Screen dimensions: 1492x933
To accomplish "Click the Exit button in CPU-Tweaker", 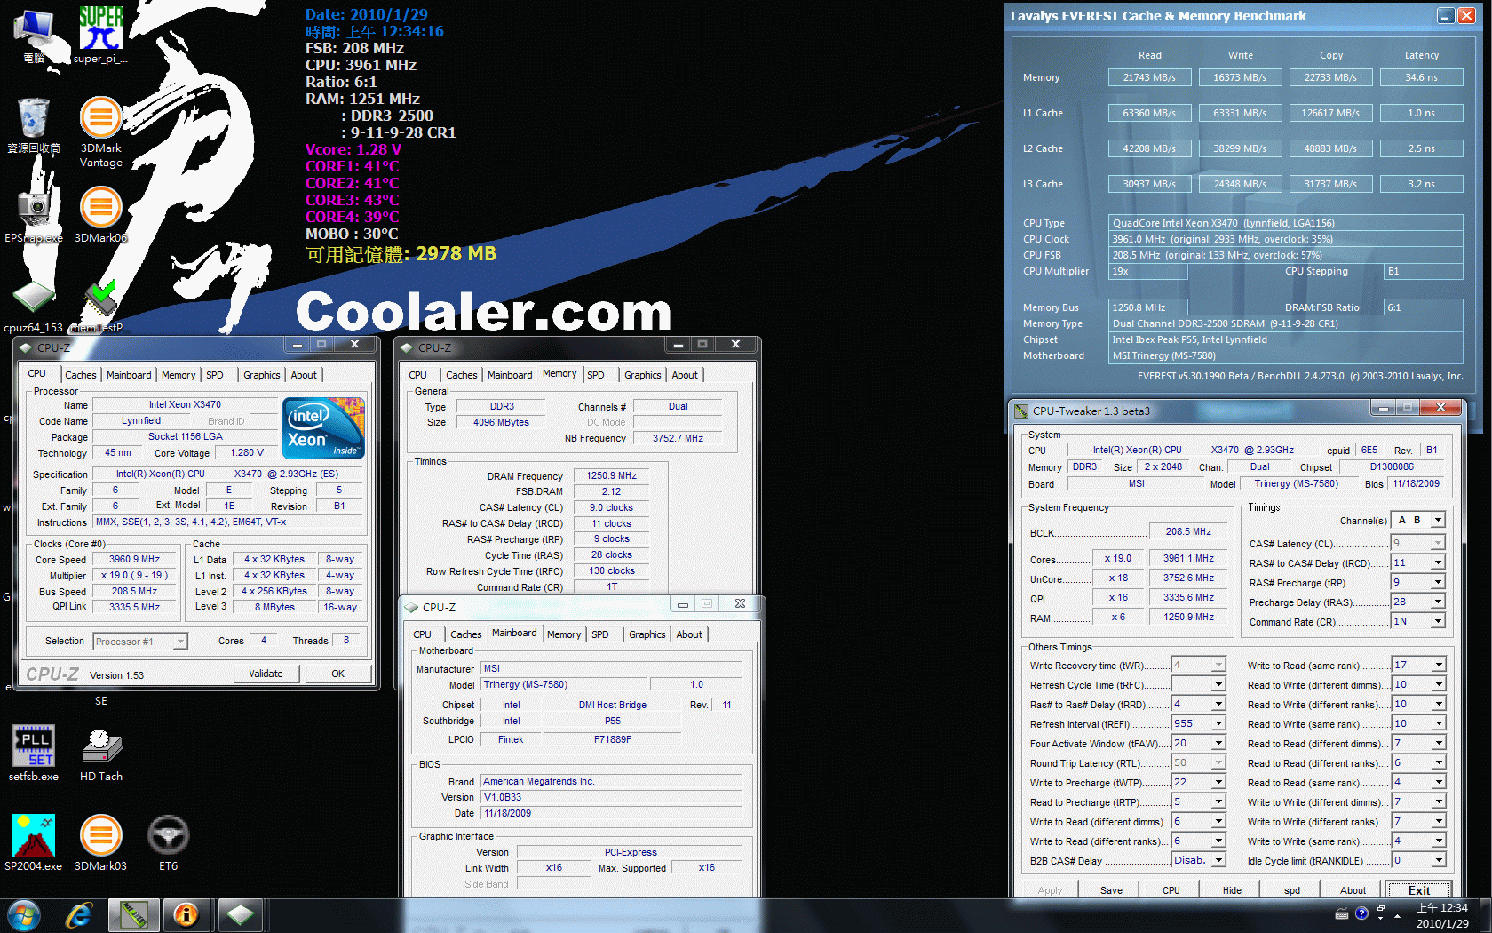I will 1419,889.
